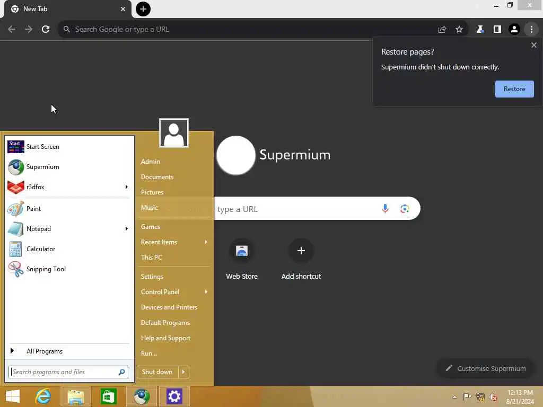The width and height of the screenshot is (543, 407).
Task: Start voice search with the microphone
Action: (x=385, y=209)
